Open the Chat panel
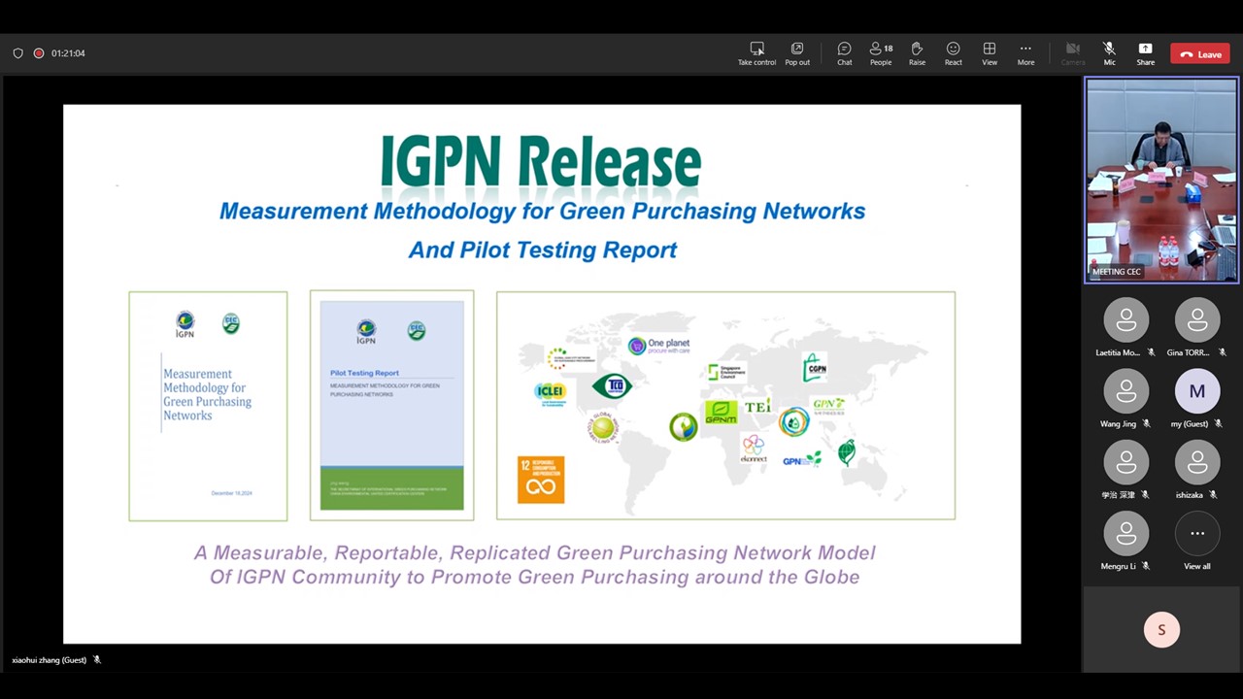 [x=844, y=53]
